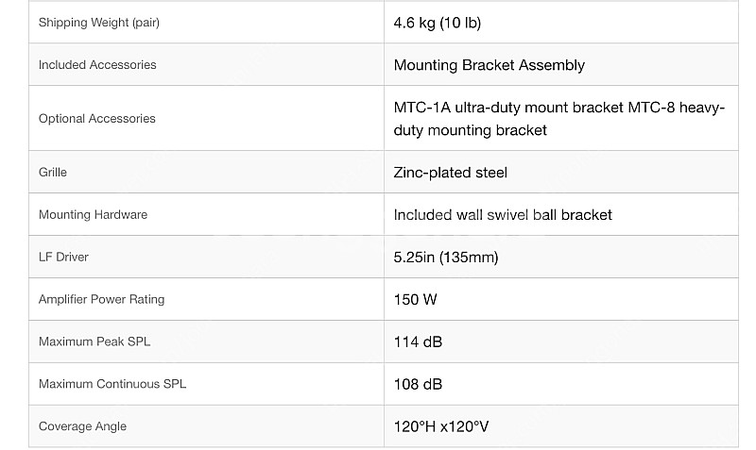Select the Zinc-plated steel value
Image resolution: width=756 pixels, height=450 pixels.
click(x=450, y=173)
